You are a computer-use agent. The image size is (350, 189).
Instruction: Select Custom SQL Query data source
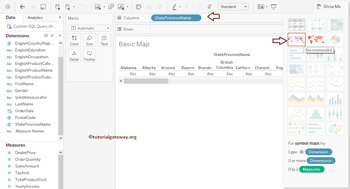[x=31, y=26]
